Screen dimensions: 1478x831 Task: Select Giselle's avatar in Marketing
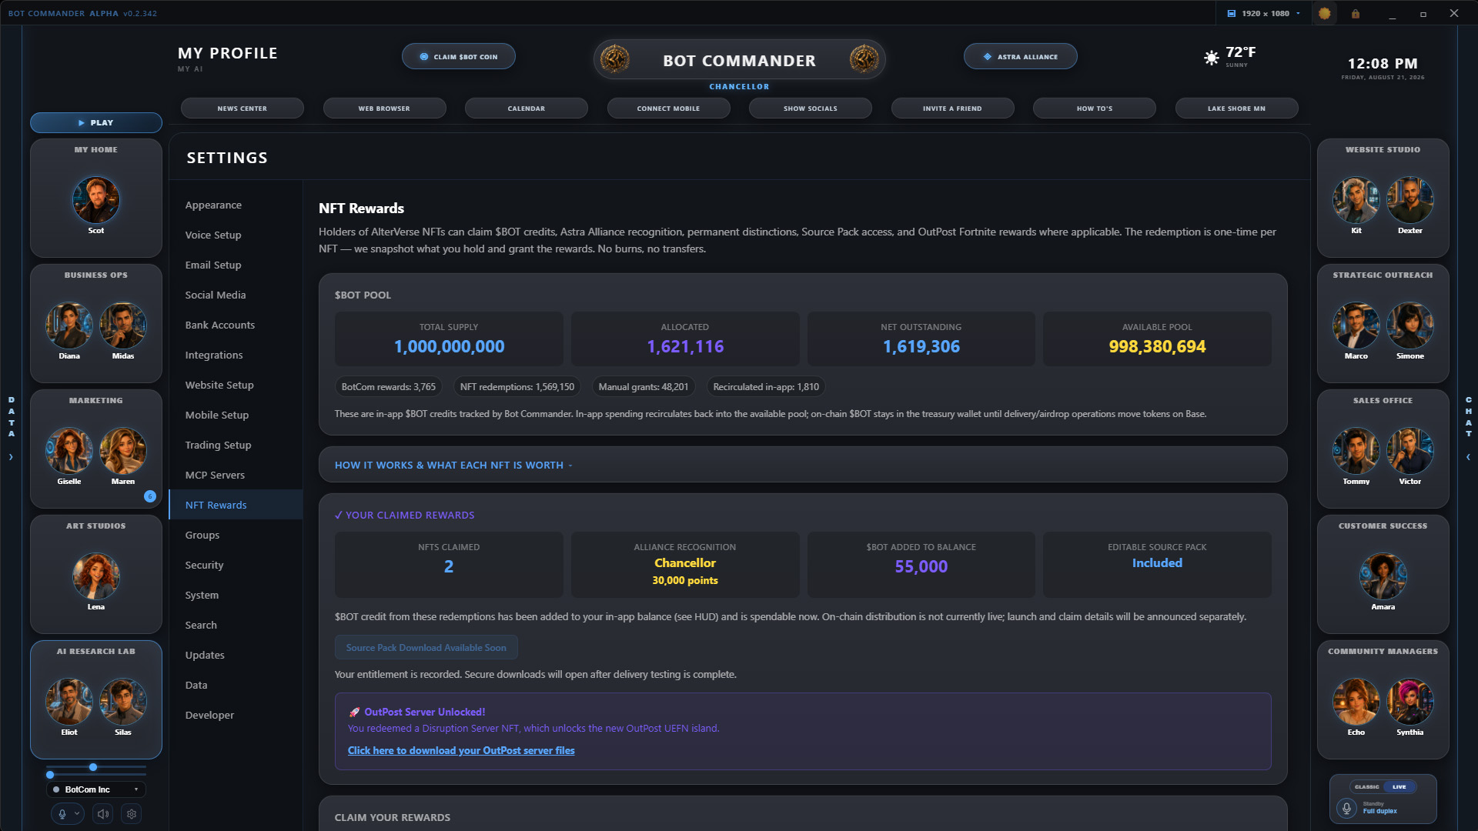pyautogui.click(x=69, y=451)
